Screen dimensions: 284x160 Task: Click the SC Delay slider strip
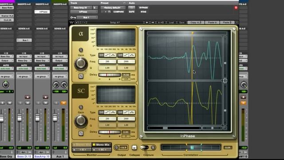coord(110,132)
